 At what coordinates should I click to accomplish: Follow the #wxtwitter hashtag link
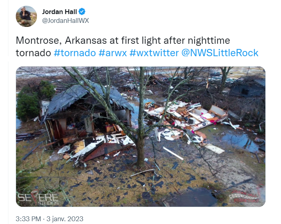154,53
